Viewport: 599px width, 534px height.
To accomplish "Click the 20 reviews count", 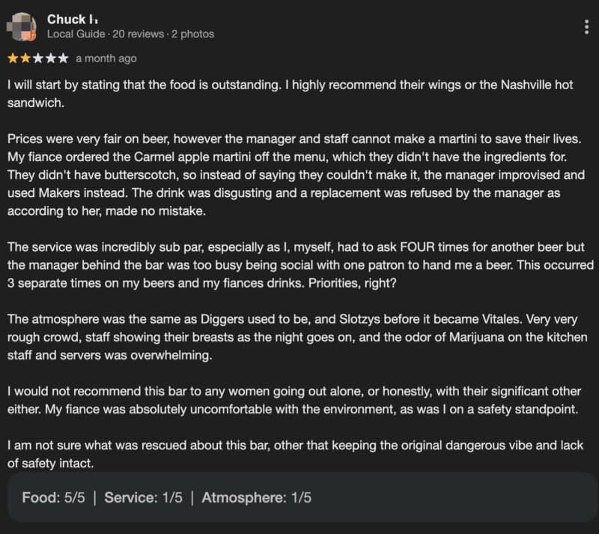I will coord(140,34).
